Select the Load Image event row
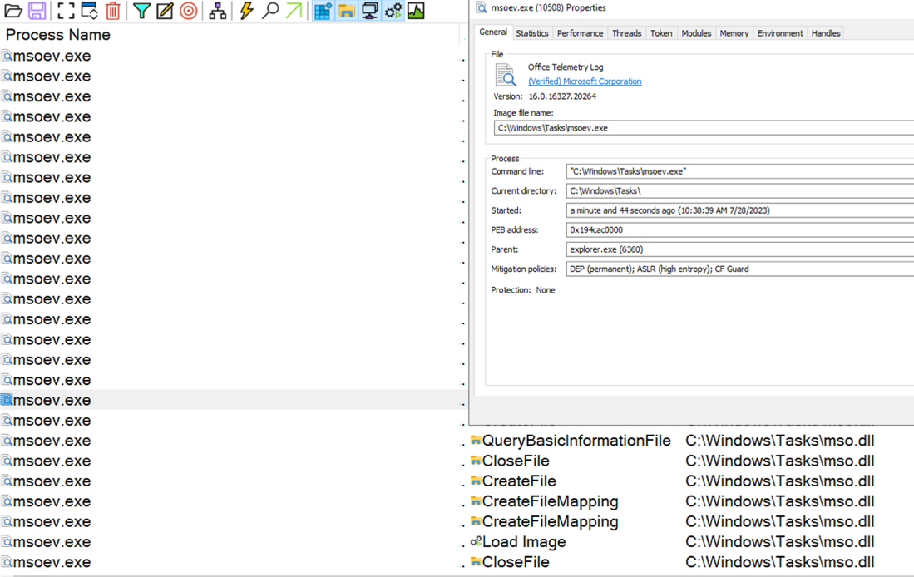Screen dimensions: 914x577 coord(524,542)
